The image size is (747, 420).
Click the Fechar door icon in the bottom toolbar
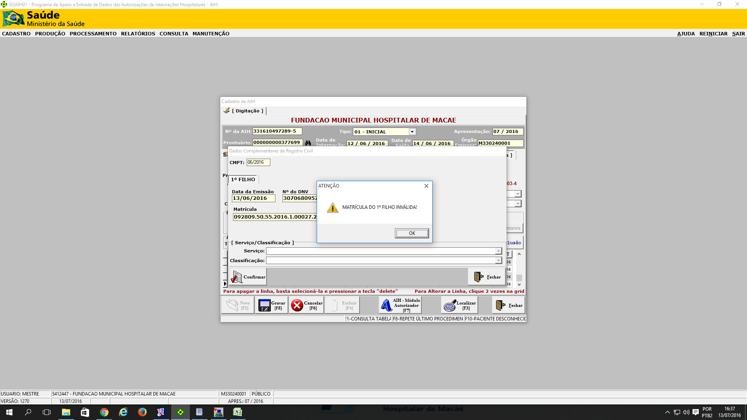pyautogui.click(x=500, y=305)
